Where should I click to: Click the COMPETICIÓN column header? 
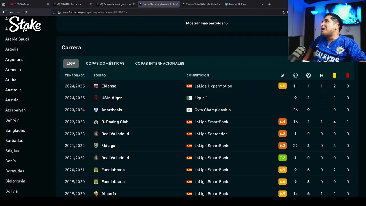(198, 76)
